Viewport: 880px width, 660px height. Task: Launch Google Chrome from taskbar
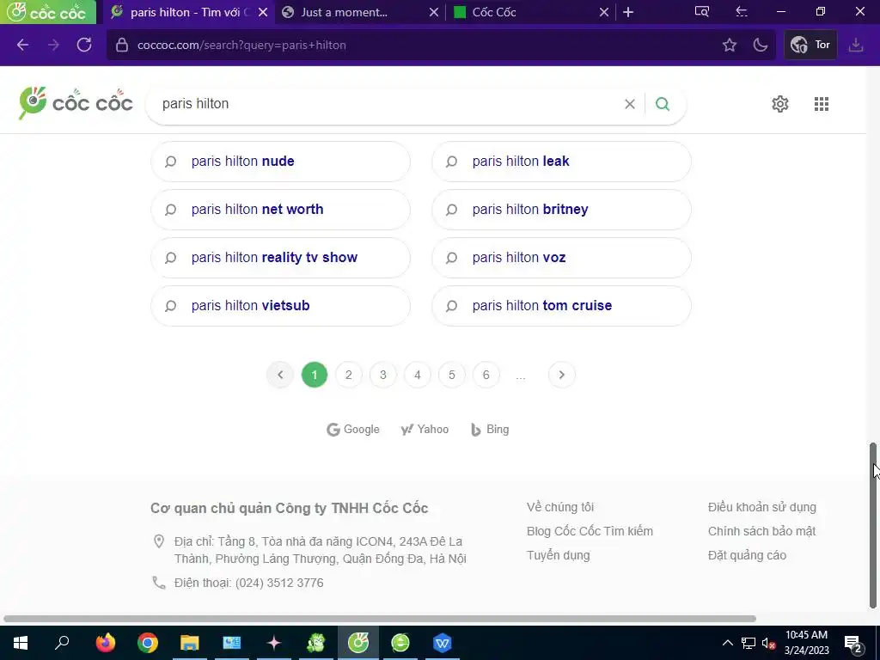click(x=148, y=643)
